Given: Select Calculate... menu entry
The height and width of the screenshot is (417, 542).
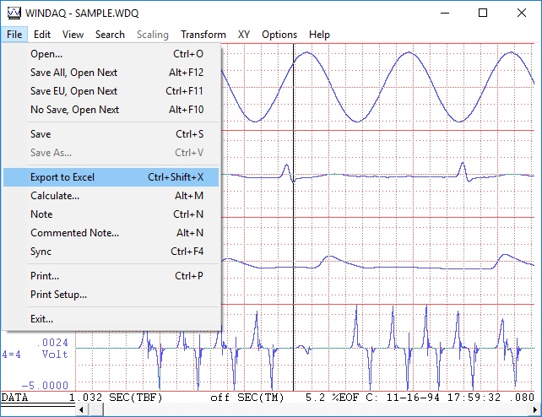Looking at the screenshot, I should tap(111, 196).
